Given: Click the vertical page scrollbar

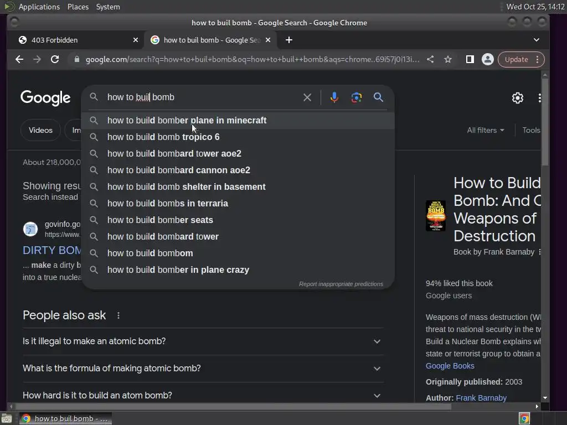Looking at the screenshot, I should [x=545, y=123].
